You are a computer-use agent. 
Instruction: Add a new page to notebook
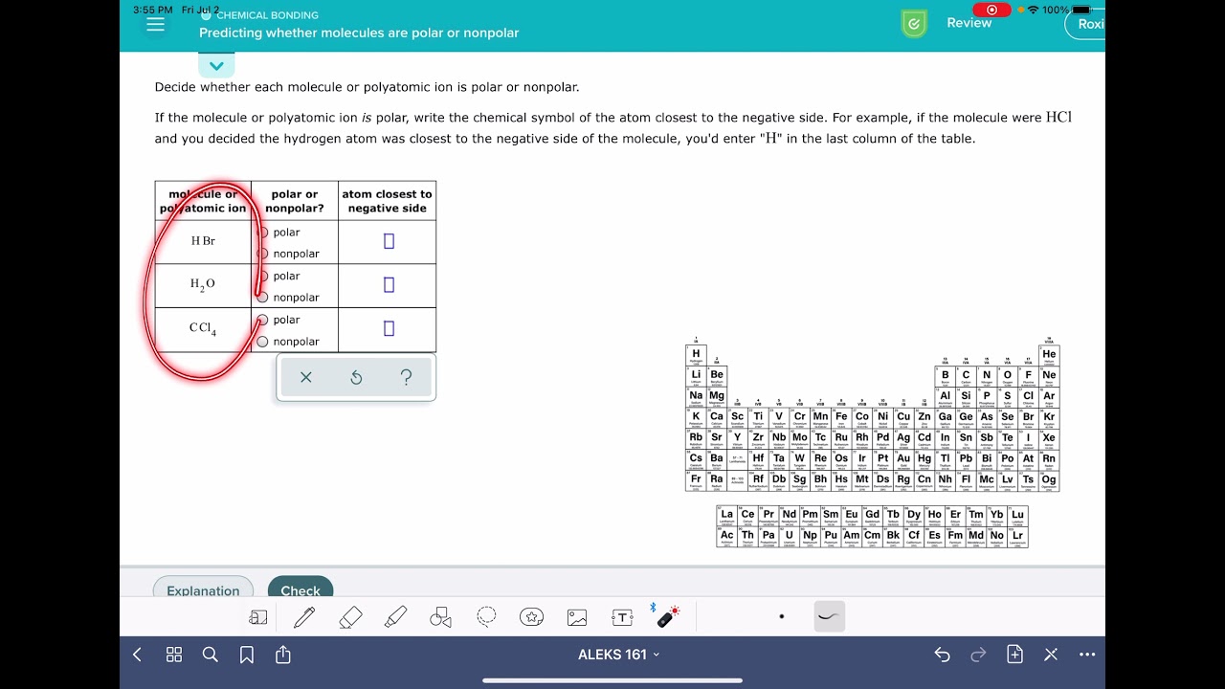pyautogui.click(x=1015, y=655)
